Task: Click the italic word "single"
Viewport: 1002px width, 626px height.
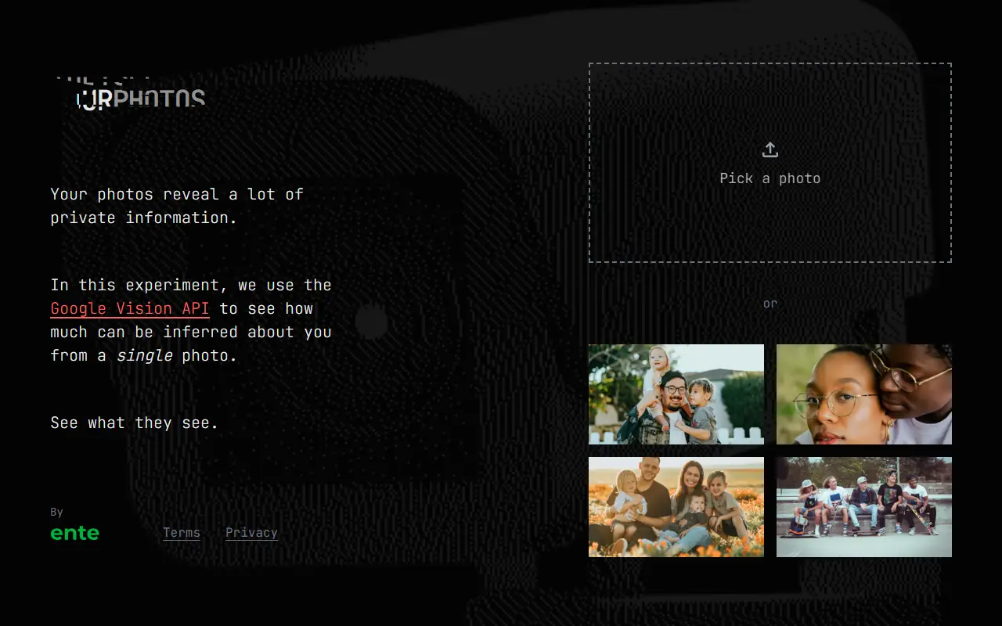Action: pyautogui.click(x=144, y=355)
